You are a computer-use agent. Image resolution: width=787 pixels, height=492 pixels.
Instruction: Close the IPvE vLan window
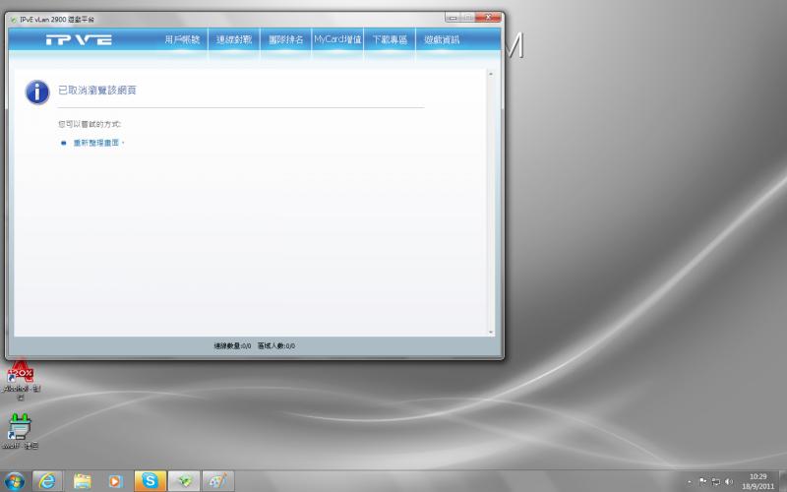click(488, 17)
